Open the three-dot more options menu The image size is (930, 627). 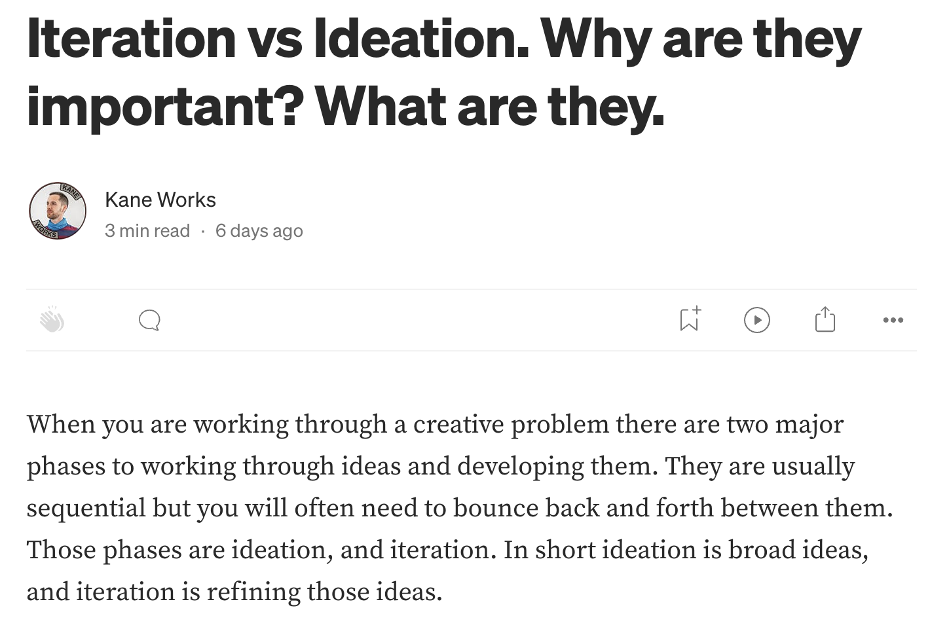[x=893, y=320]
